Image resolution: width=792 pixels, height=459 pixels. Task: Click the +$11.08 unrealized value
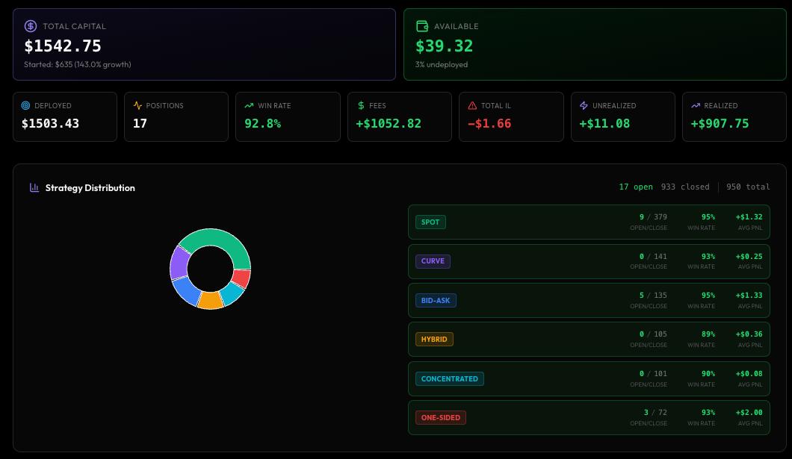point(604,124)
